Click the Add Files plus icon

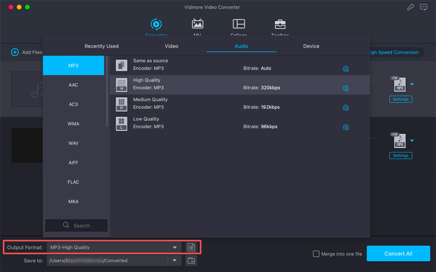click(15, 52)
